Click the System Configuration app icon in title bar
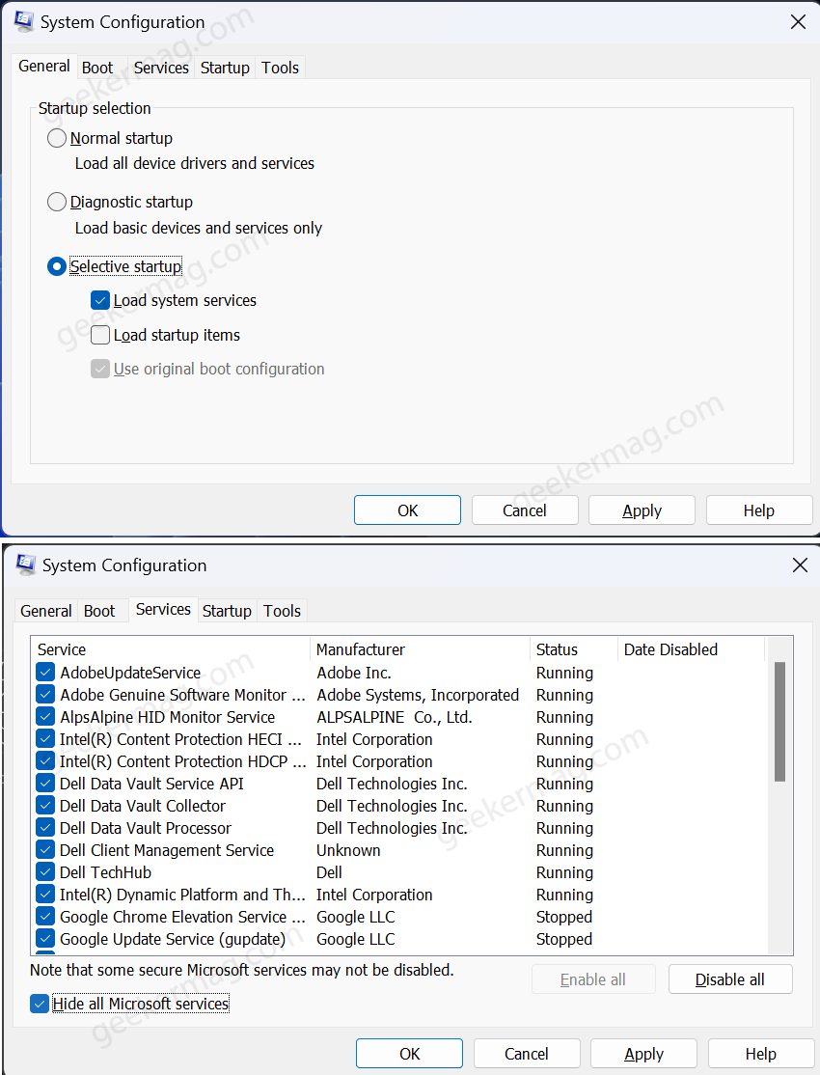Screen dimensions: 820x1075 23,21
